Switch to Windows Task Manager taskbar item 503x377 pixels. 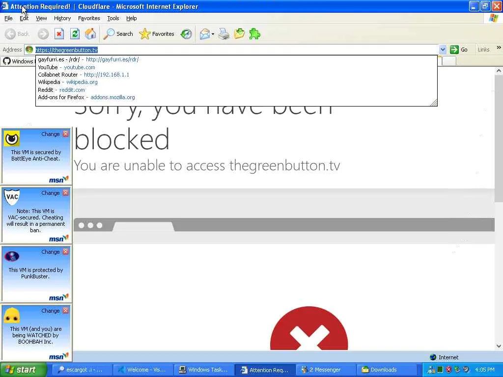204,370
